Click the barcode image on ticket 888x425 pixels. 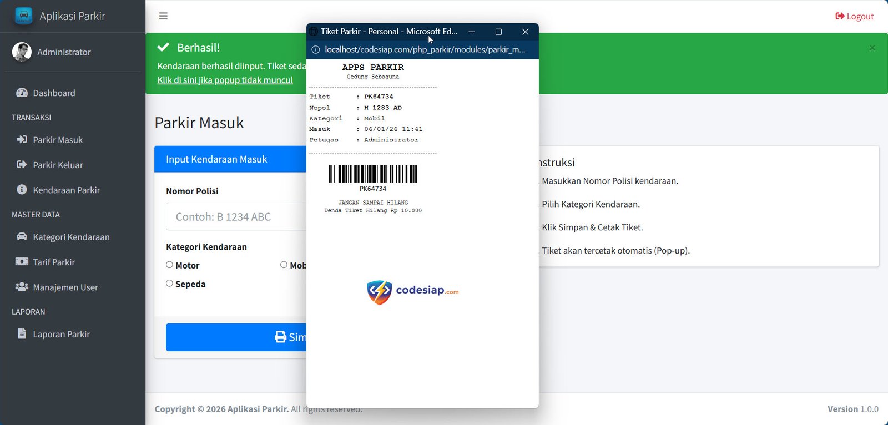373,174
